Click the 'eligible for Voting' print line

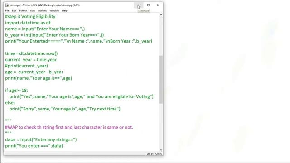[82, 96]
